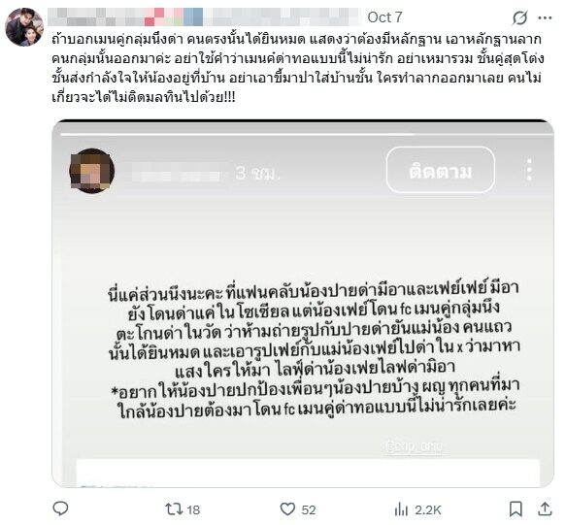This screenshot has height=525, width=566.
Task: Click the 18 reposts count
Action: [x=193, y=509]
